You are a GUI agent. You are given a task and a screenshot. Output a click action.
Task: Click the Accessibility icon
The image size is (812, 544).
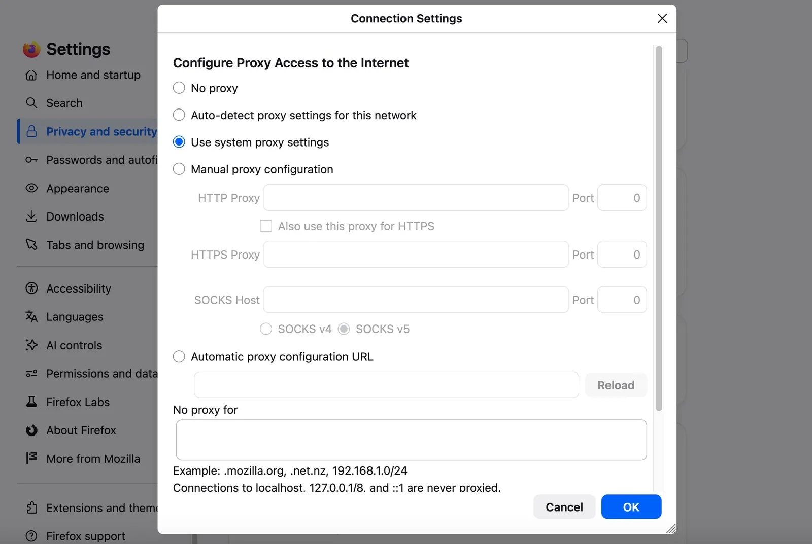[31, 288]
